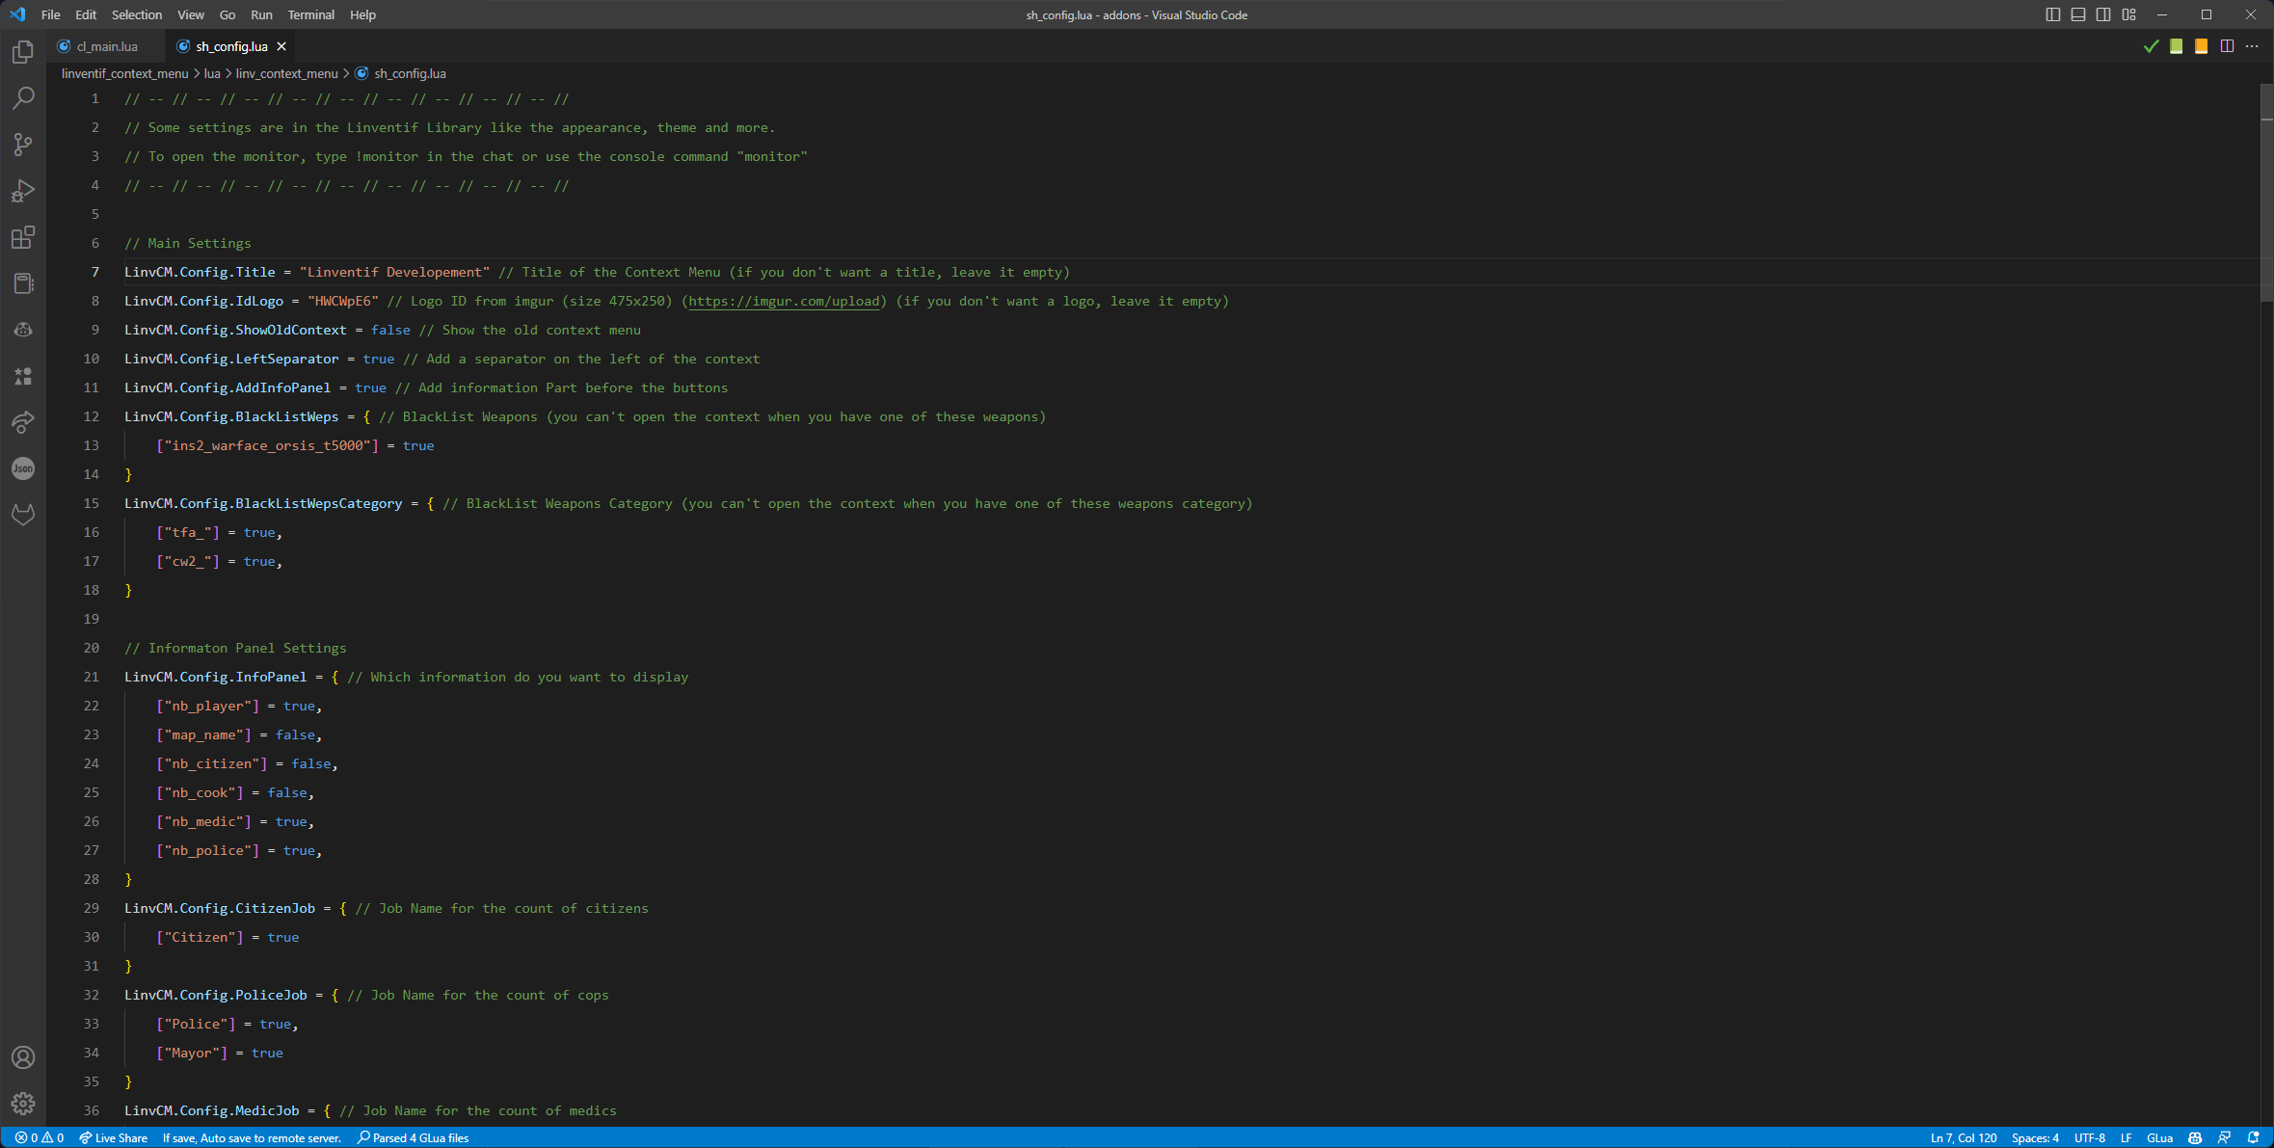
Task: Open the Explorer view in the activity bar
Action: 23,52
